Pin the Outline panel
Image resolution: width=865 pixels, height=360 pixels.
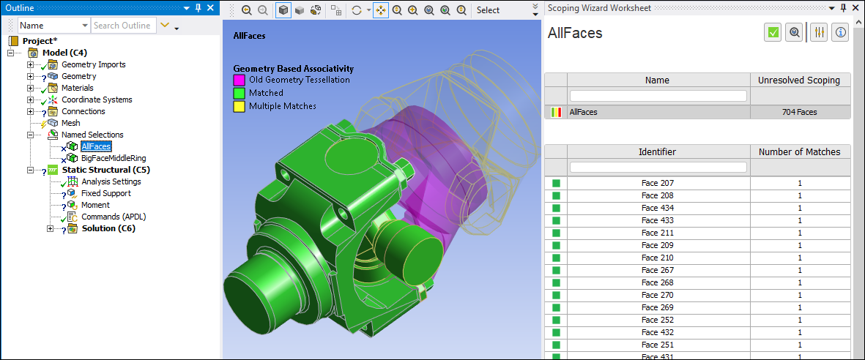[198, 7]
